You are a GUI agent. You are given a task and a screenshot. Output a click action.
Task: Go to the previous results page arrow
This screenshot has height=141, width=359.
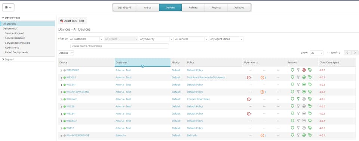tap(347, 53)
